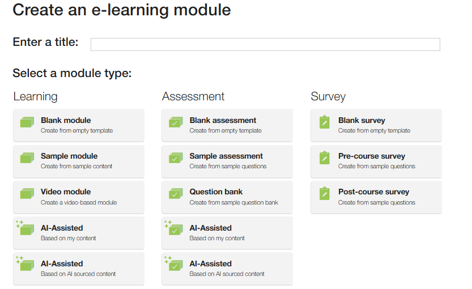Click the Sample module title text
Screen dimensions: 472x289
(69, 156)
